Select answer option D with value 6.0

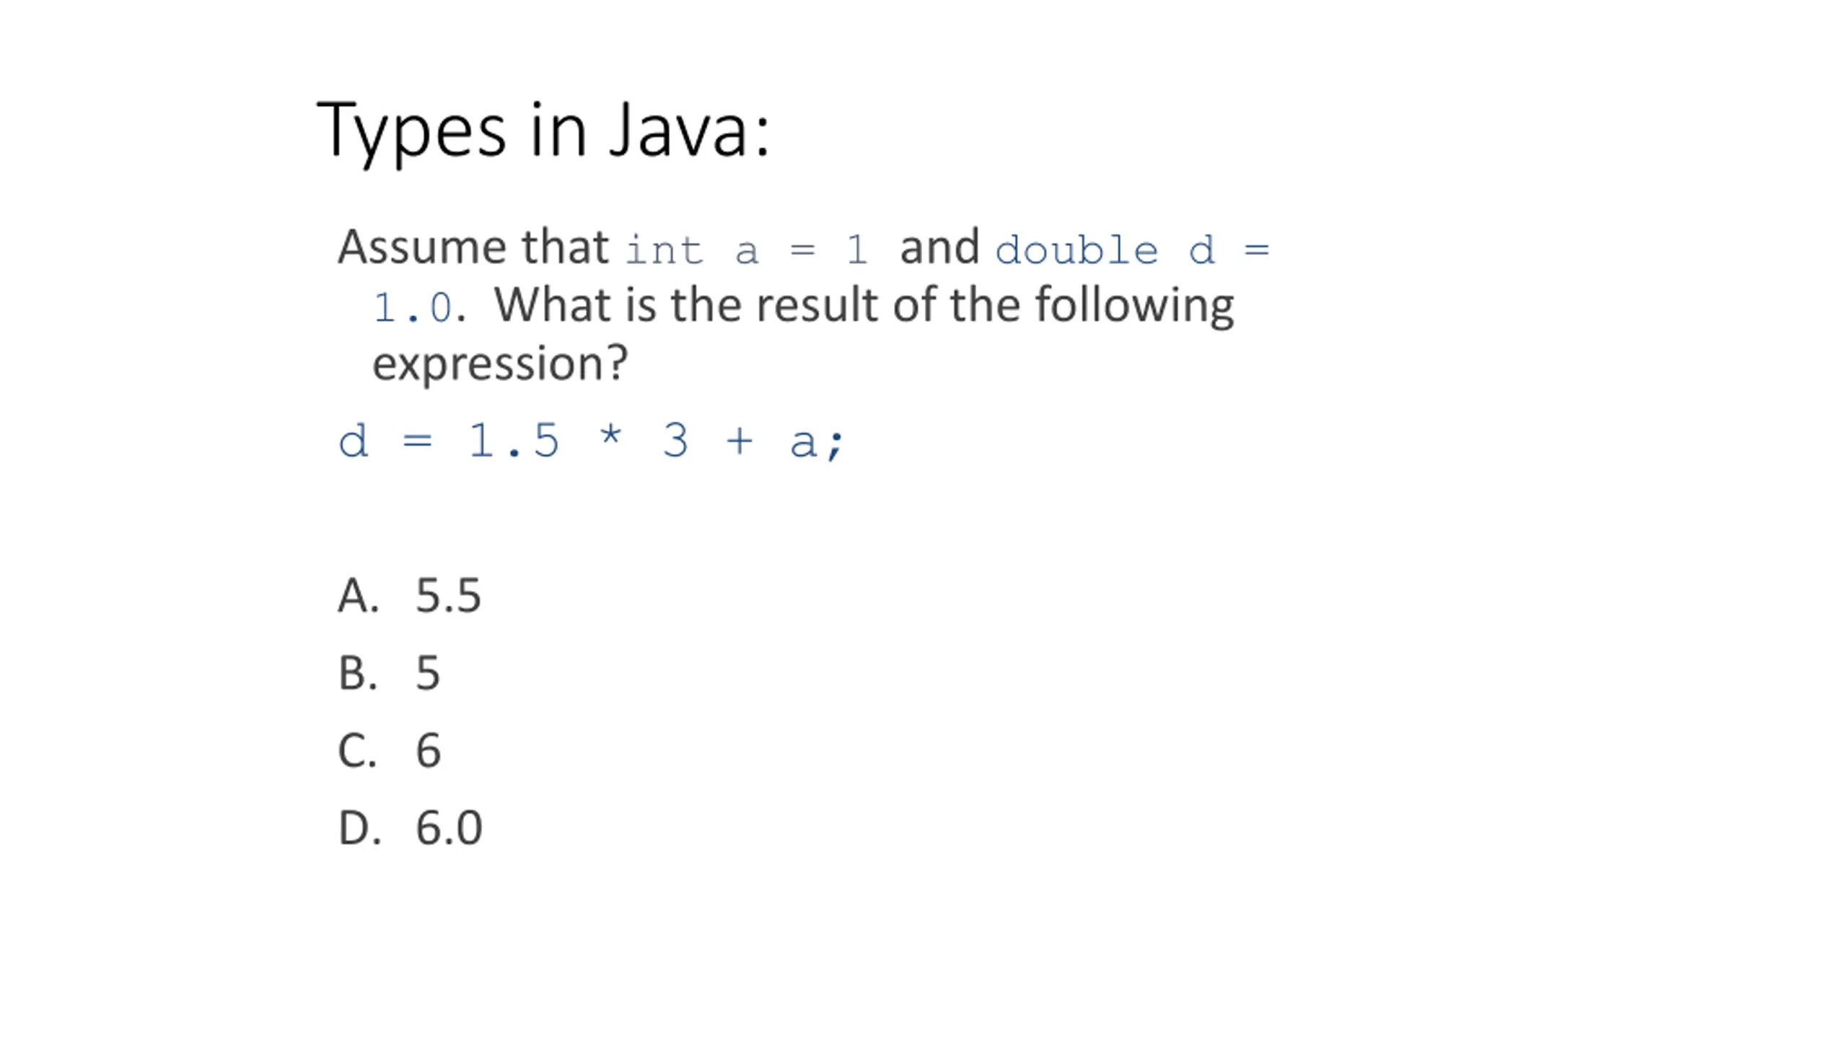(x=410, y=827)
